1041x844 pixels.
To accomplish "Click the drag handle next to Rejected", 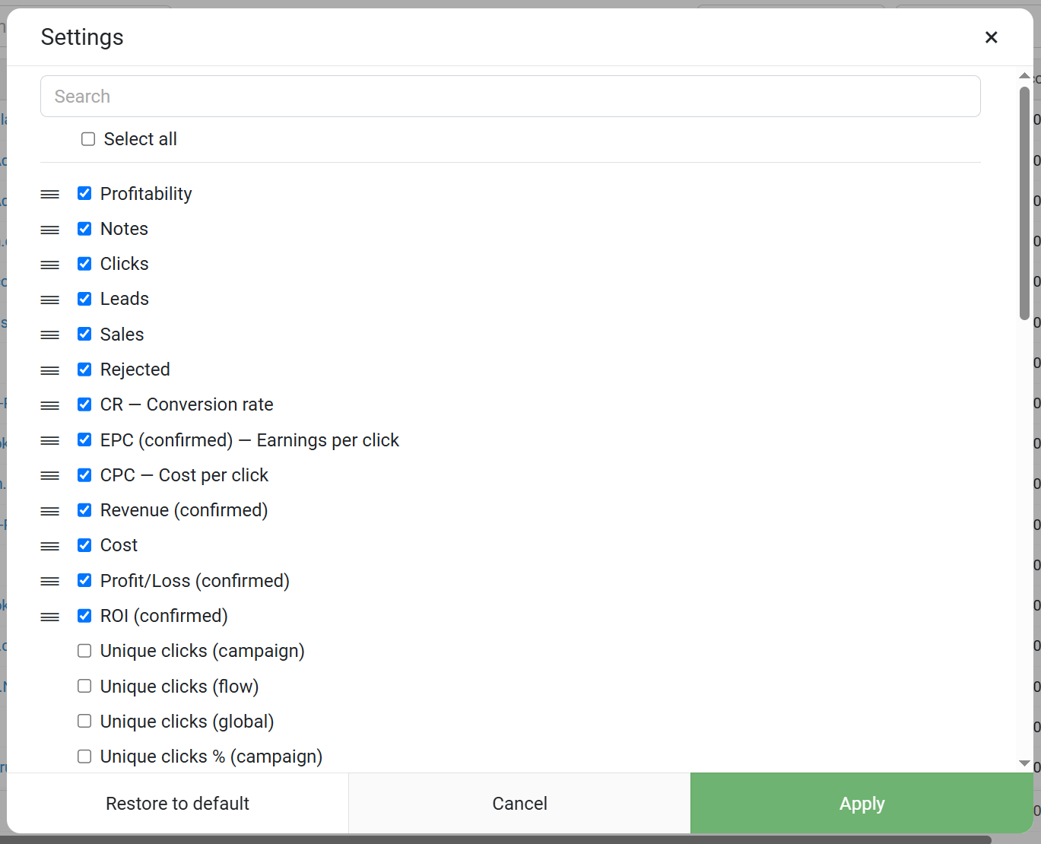I will click(50, 370).
